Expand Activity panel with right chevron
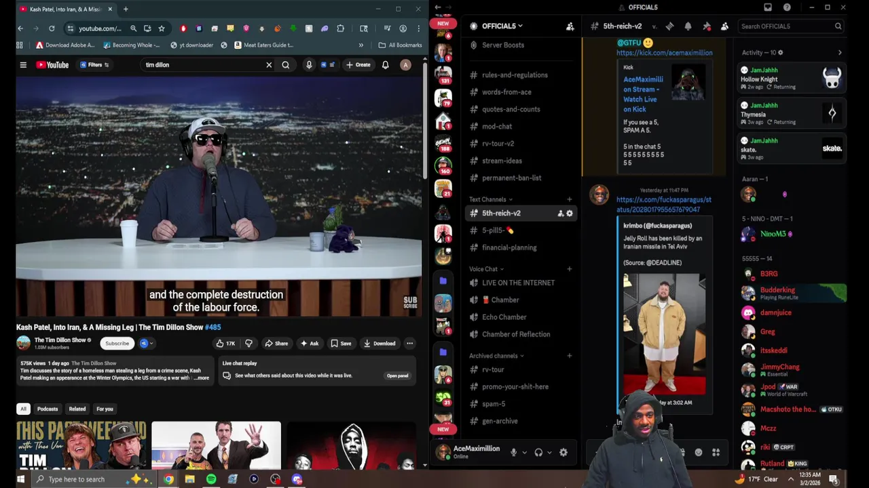The height and width of the screenshot is (488, 869). [x=840, y=53]
